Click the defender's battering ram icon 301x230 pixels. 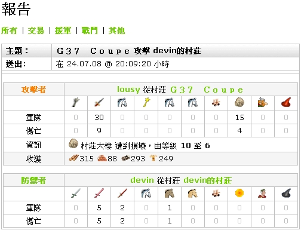tap(216, 194)
